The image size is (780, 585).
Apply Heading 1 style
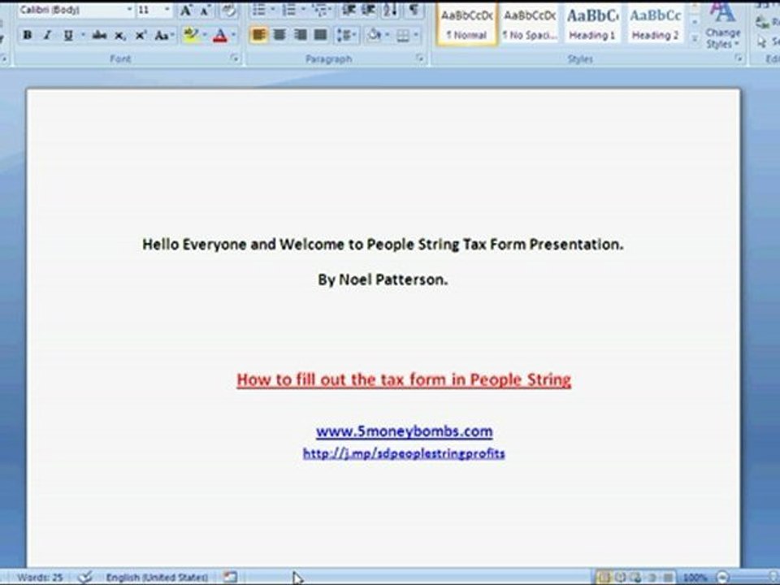tap(592, 24)
